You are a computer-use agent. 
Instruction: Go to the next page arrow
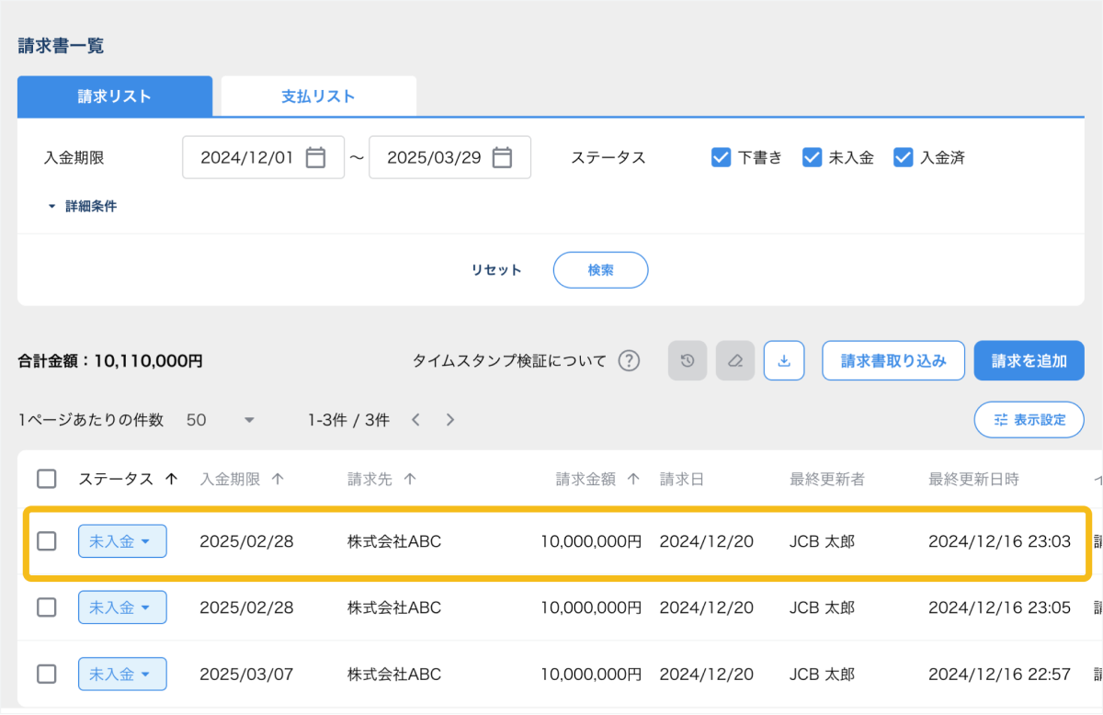(450, 420)
